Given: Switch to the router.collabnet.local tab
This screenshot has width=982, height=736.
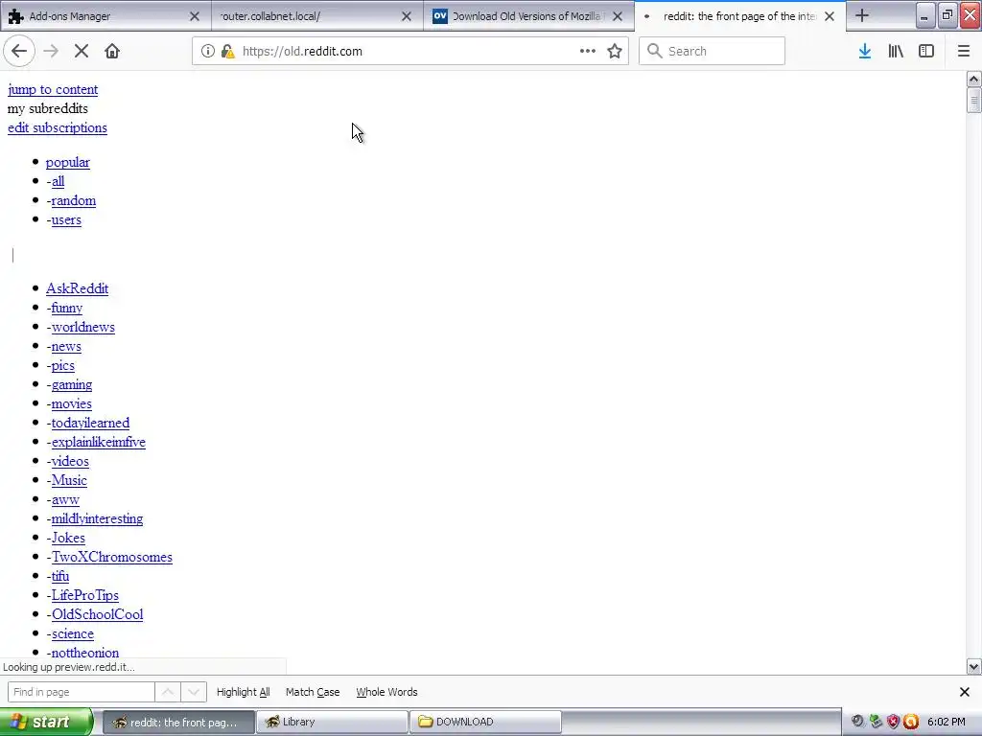Looking at the screenshot, I should [316, 16].
